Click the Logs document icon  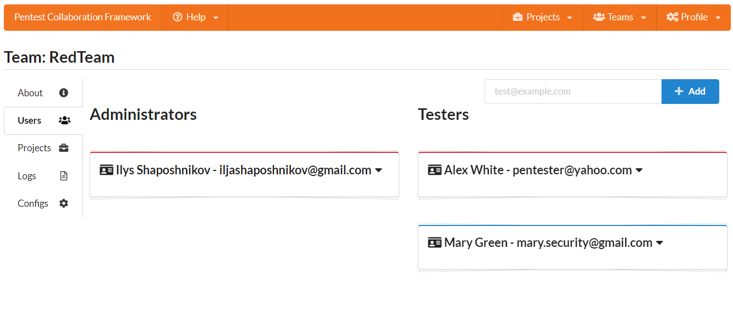[64, 176]
